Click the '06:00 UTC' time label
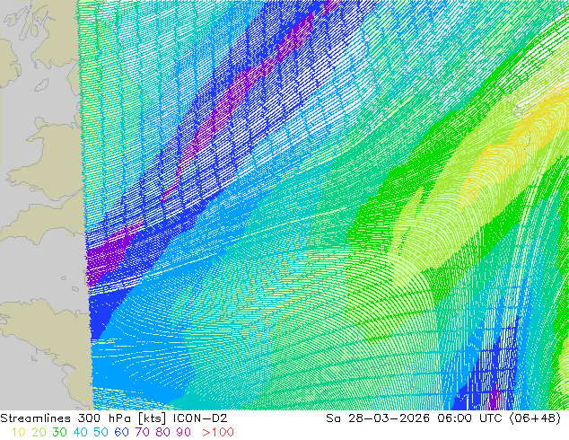 [470, 418]
